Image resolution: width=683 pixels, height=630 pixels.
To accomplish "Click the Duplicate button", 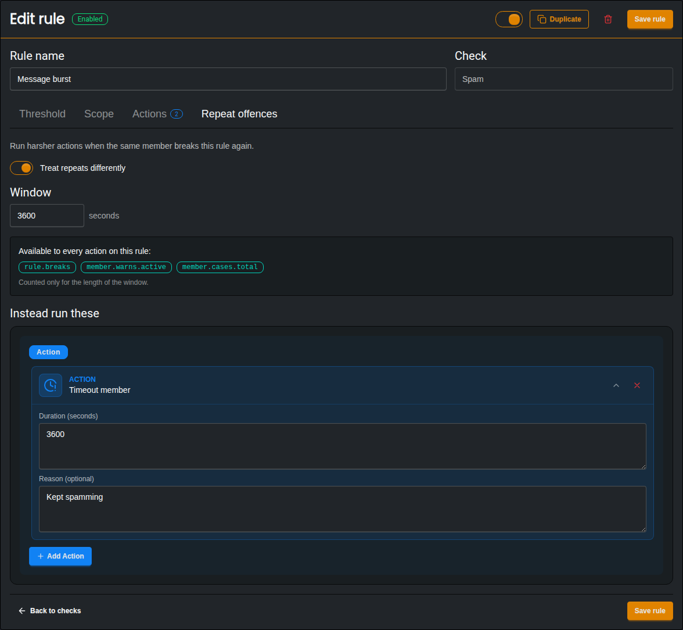I will click(x=559, y=19).
